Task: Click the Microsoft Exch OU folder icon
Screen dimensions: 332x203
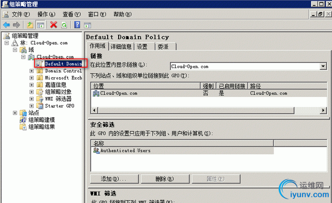Action: pyautogui.click(x=39, y=78)
